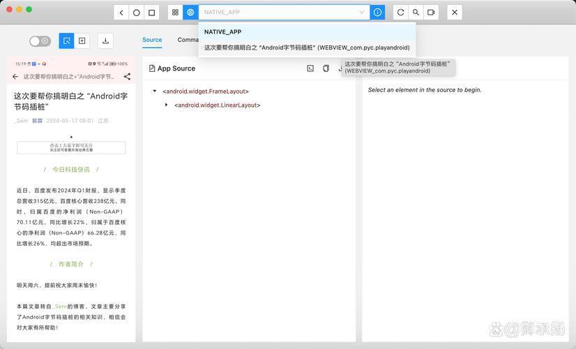
Task: Start the screen recording icon
Action: (431, 13)
